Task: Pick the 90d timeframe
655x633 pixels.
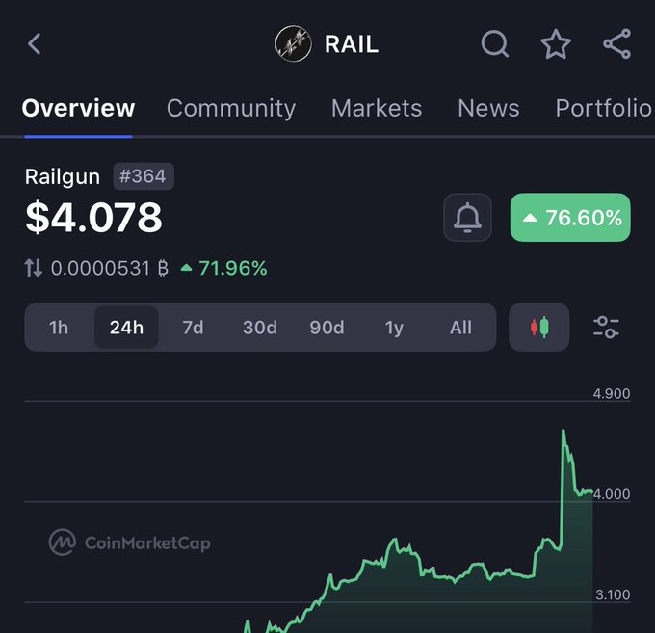Action: (327, 328)
